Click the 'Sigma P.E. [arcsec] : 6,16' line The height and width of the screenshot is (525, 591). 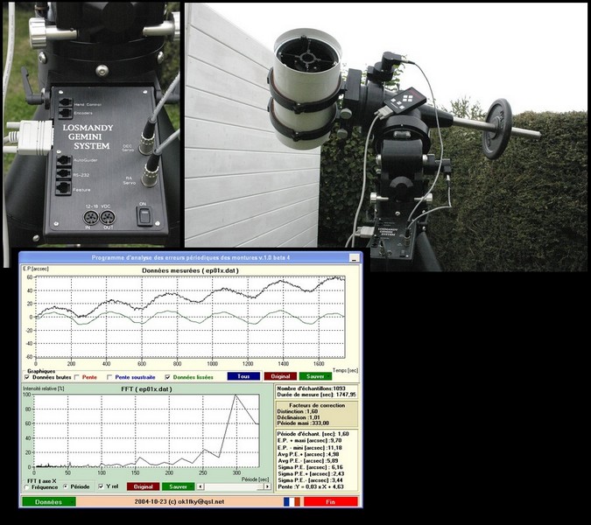(310, 467)
